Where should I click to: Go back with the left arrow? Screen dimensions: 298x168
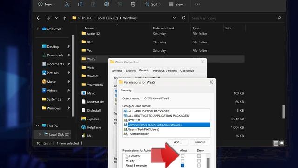[39, 18]
